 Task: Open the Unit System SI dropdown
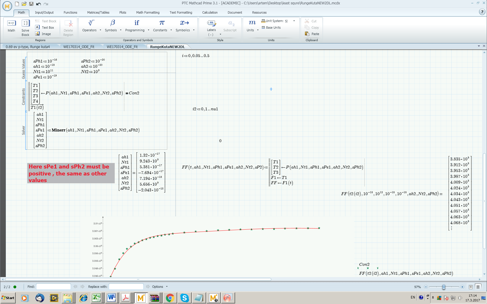294,21
